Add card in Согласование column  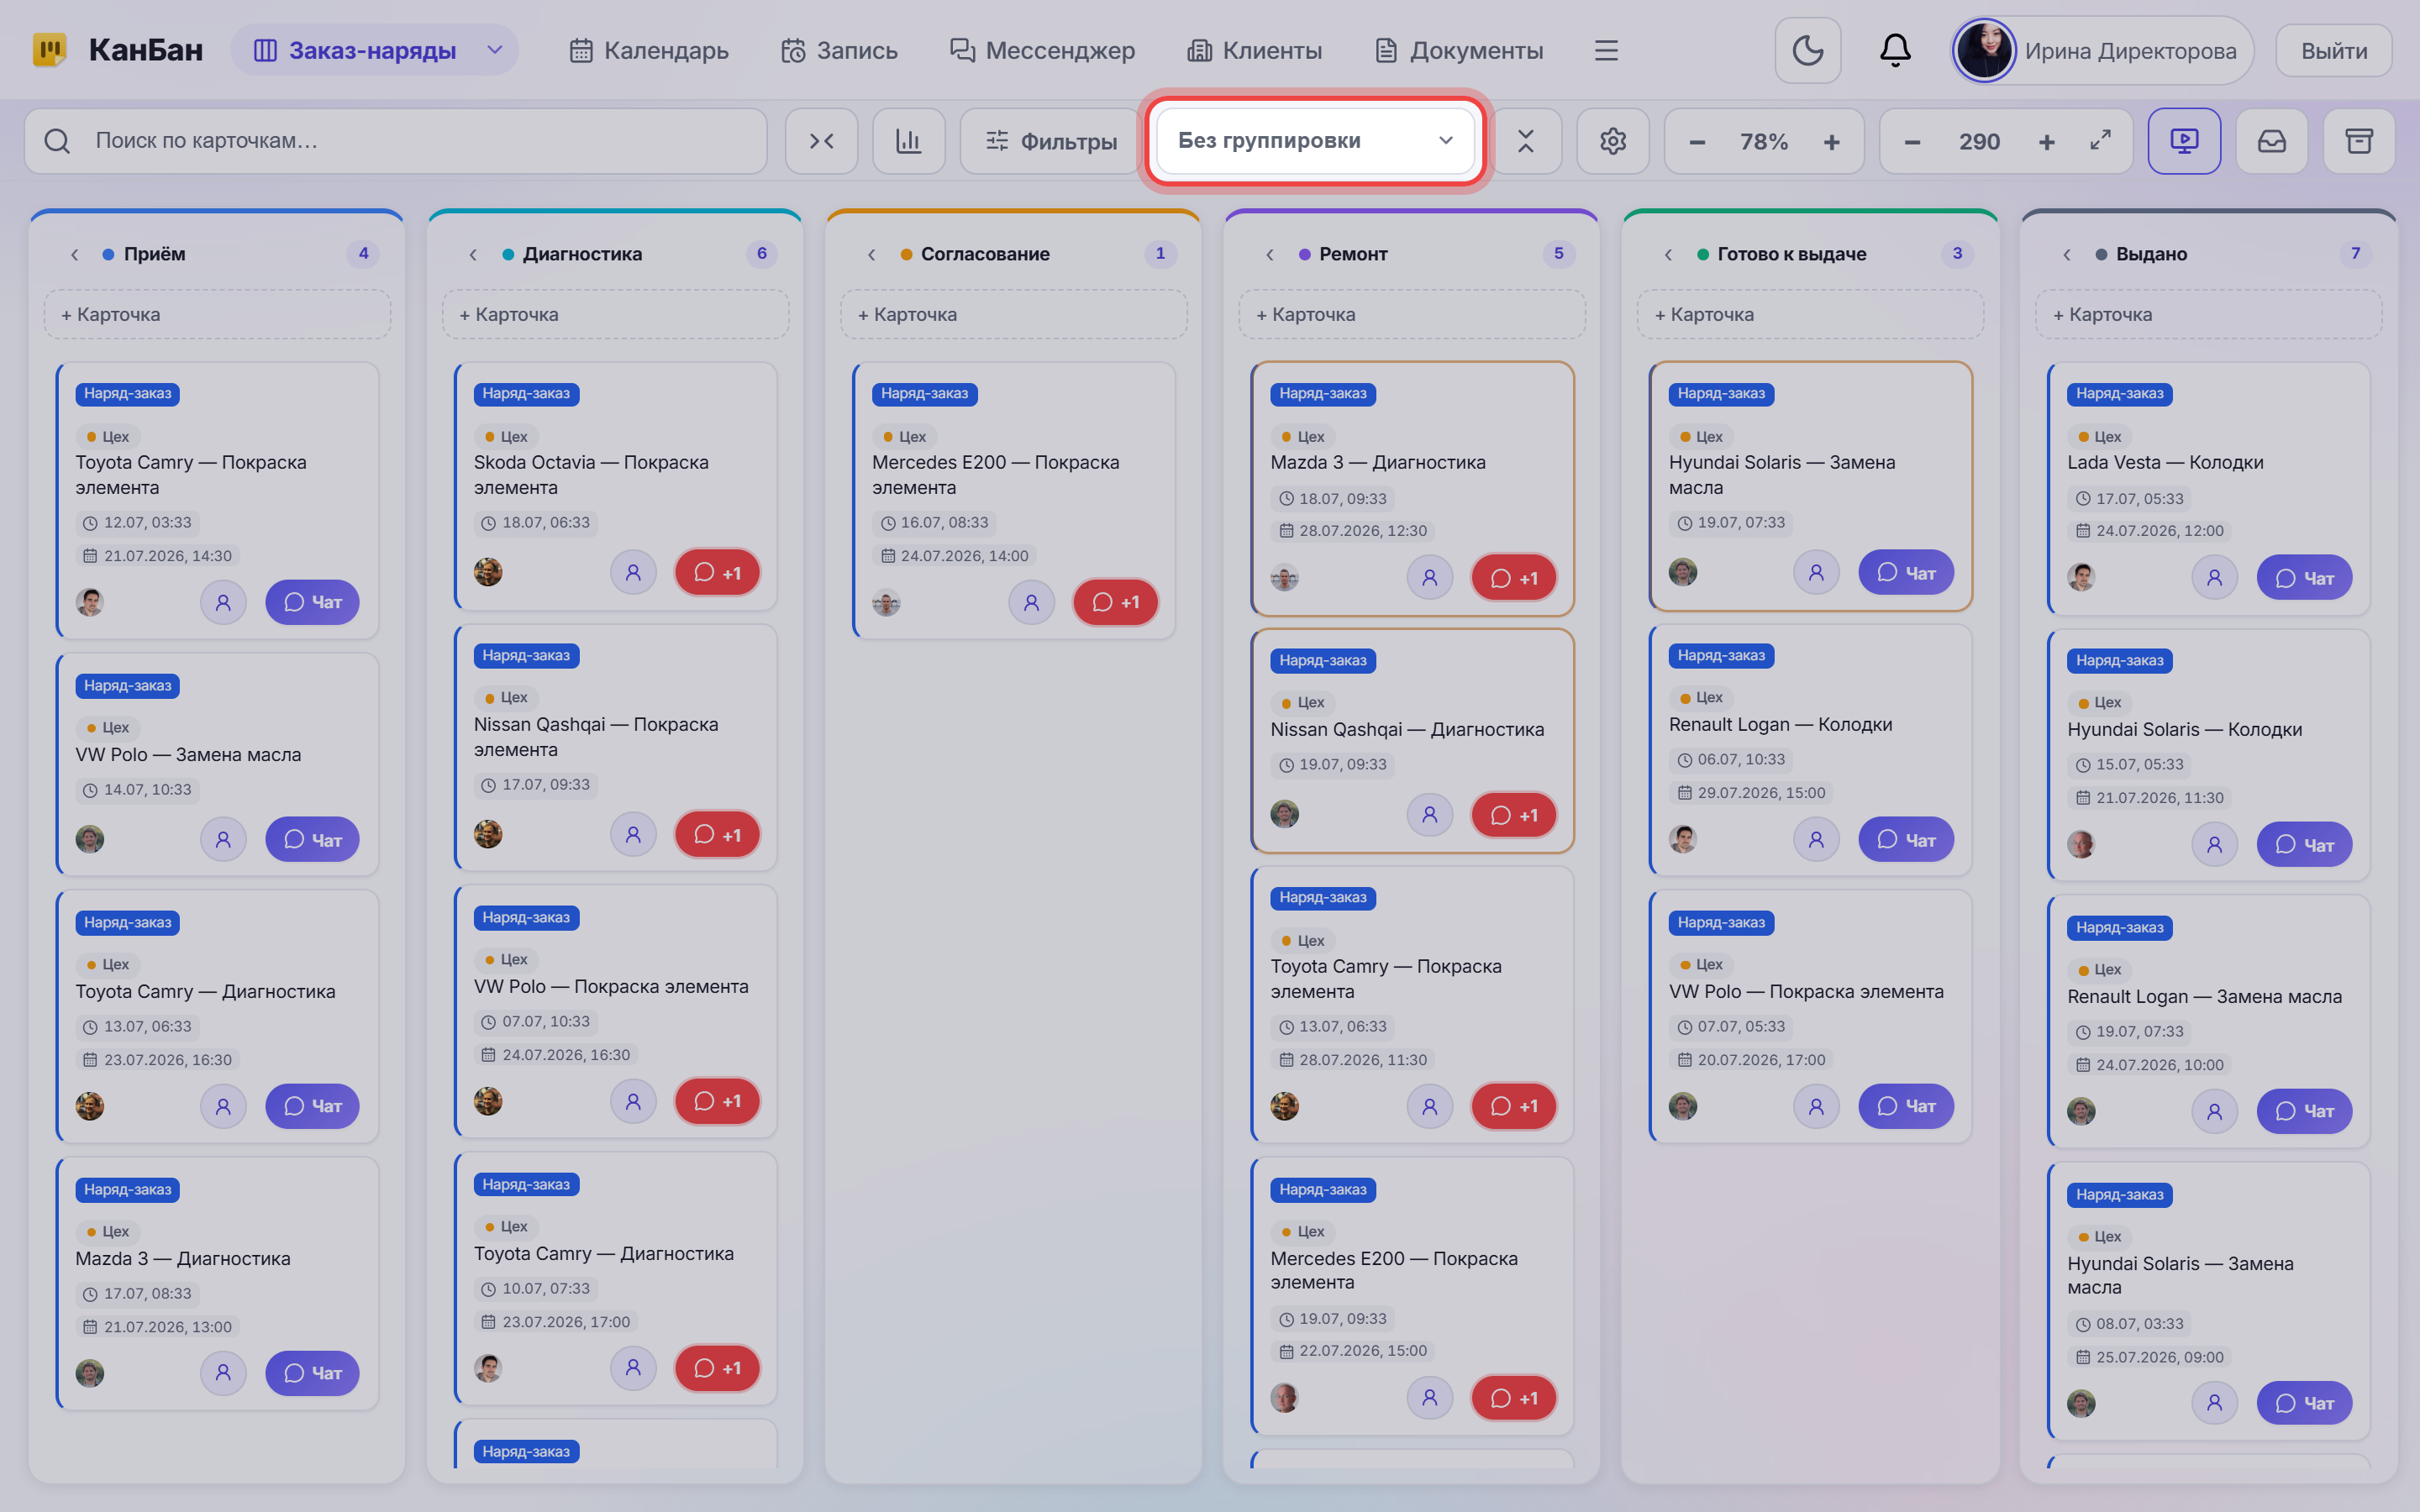1013,314
